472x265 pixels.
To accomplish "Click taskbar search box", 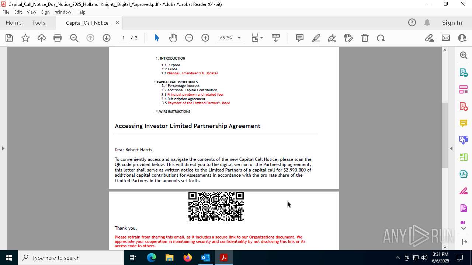I will [71, 258].
